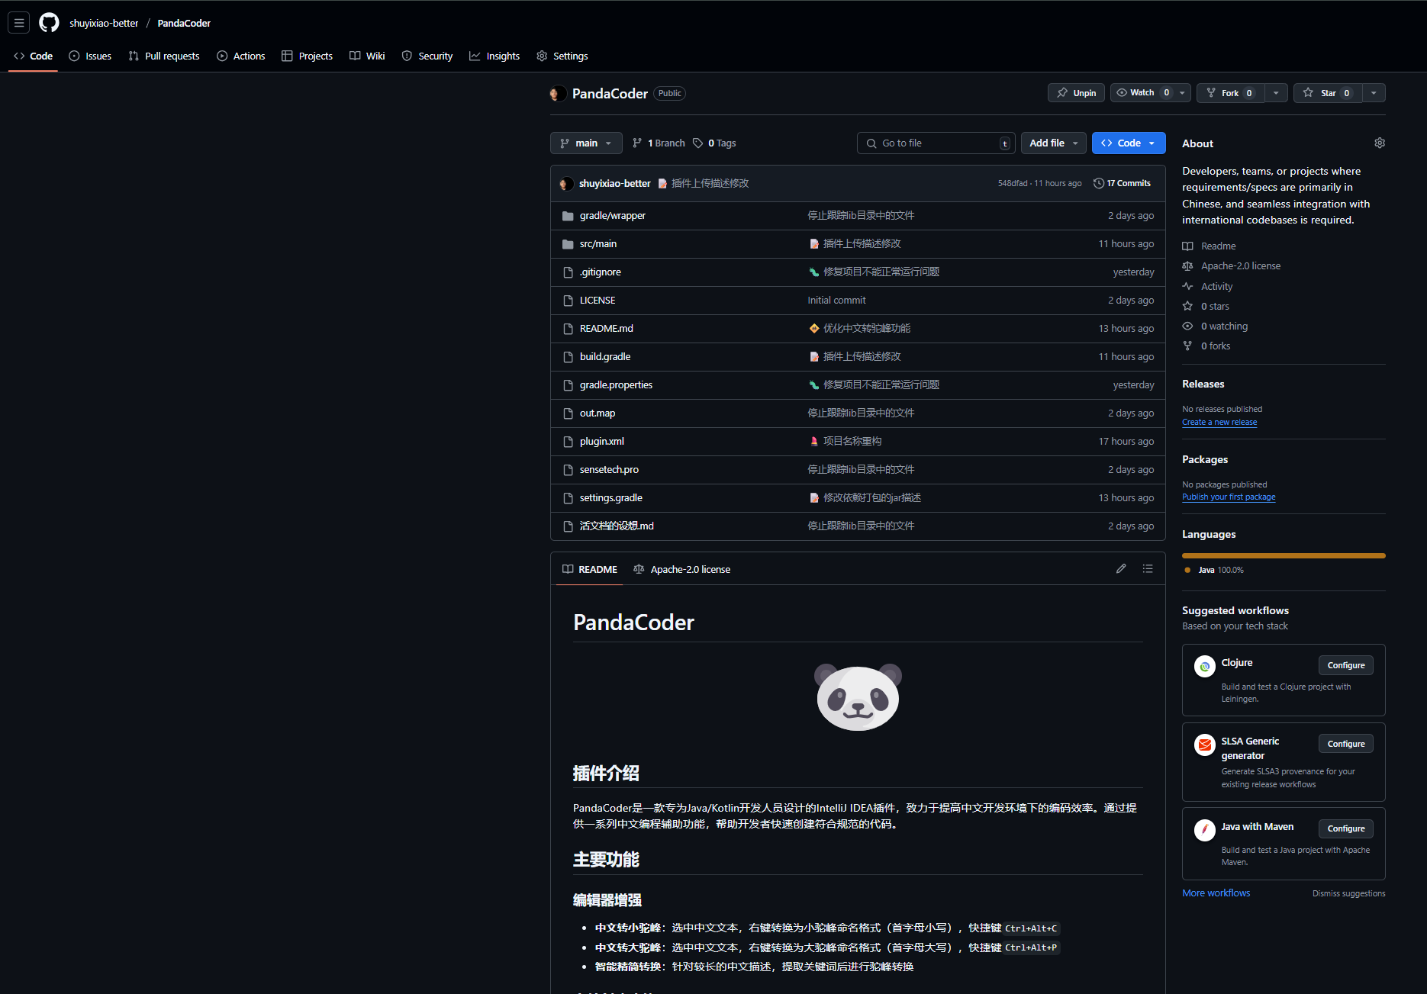Open the main branch selector
This screenshot has height=994, width=1427.
pyautogui.click(x=585, y=143)
